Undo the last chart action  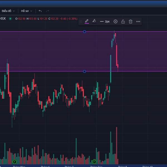(40, 11)
